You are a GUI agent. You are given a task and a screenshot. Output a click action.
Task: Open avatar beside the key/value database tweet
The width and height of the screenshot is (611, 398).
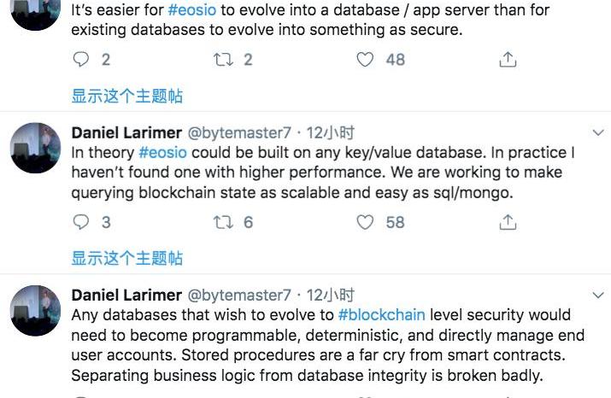click(x=35, y=148)
